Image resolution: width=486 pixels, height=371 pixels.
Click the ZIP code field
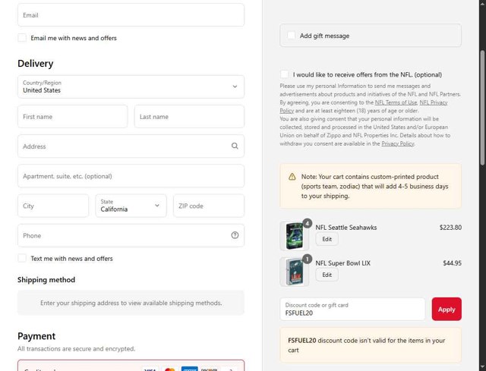pos(209,206)
